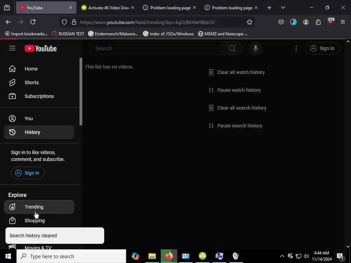Open the YouTube guide hamburger menu
The image size is (351, 263).
(x=12, y=48)
